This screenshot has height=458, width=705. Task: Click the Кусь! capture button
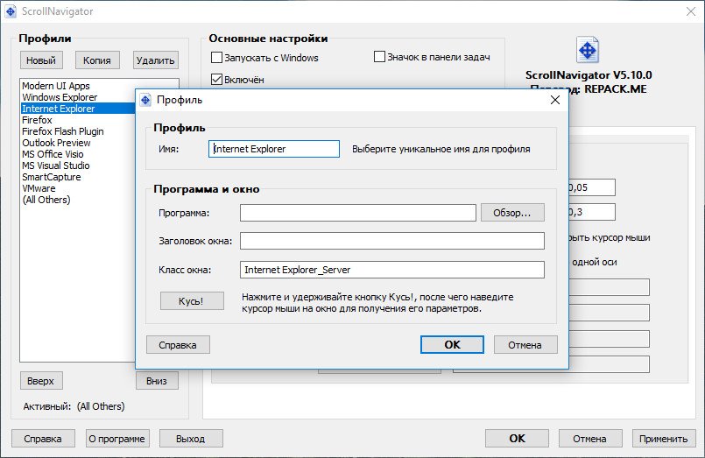[192, 300]
